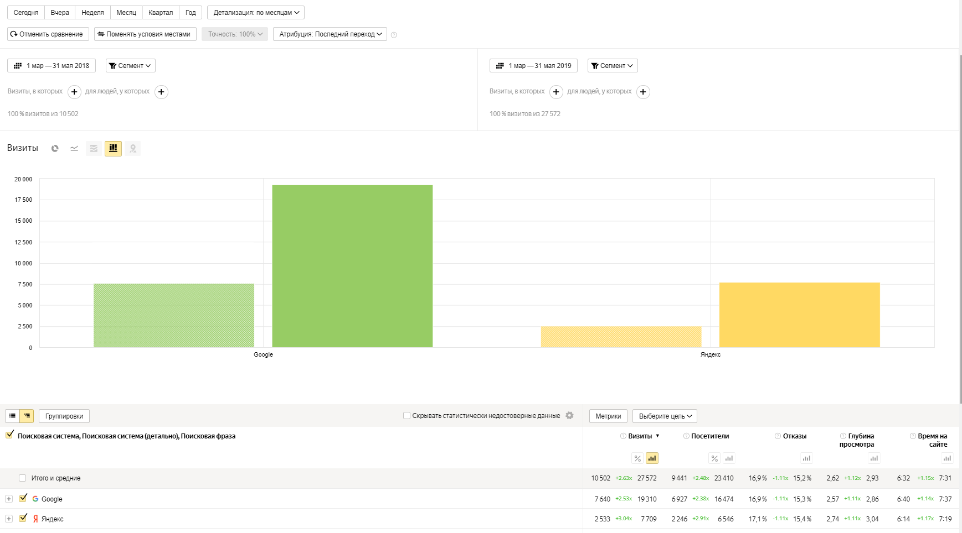The width and height of the screenshot is (962, 533).
Task: Add people condition for 2019 segment
Action: [x=643, y=92]
